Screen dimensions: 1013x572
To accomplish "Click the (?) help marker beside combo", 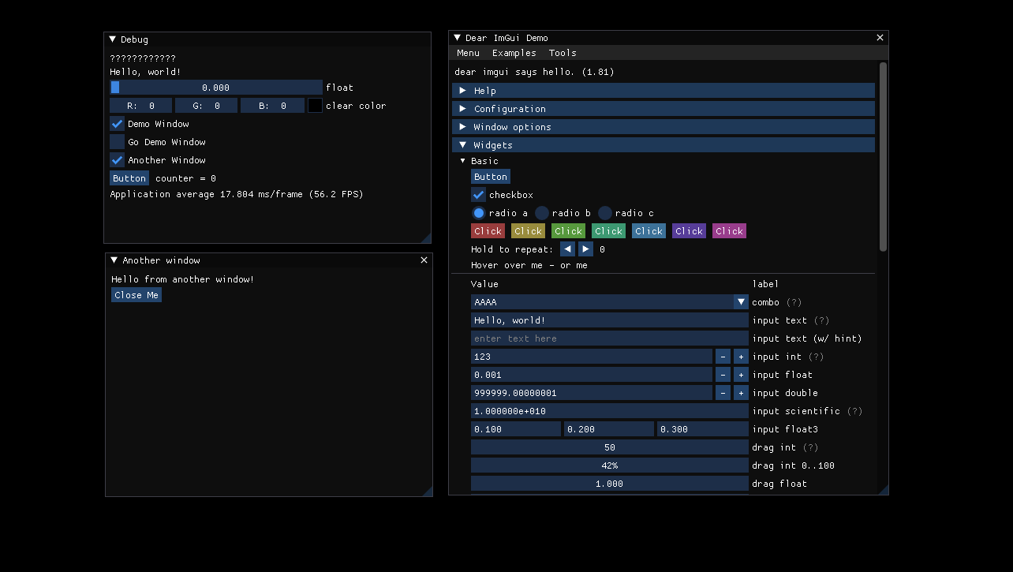I will pos(794,302).
